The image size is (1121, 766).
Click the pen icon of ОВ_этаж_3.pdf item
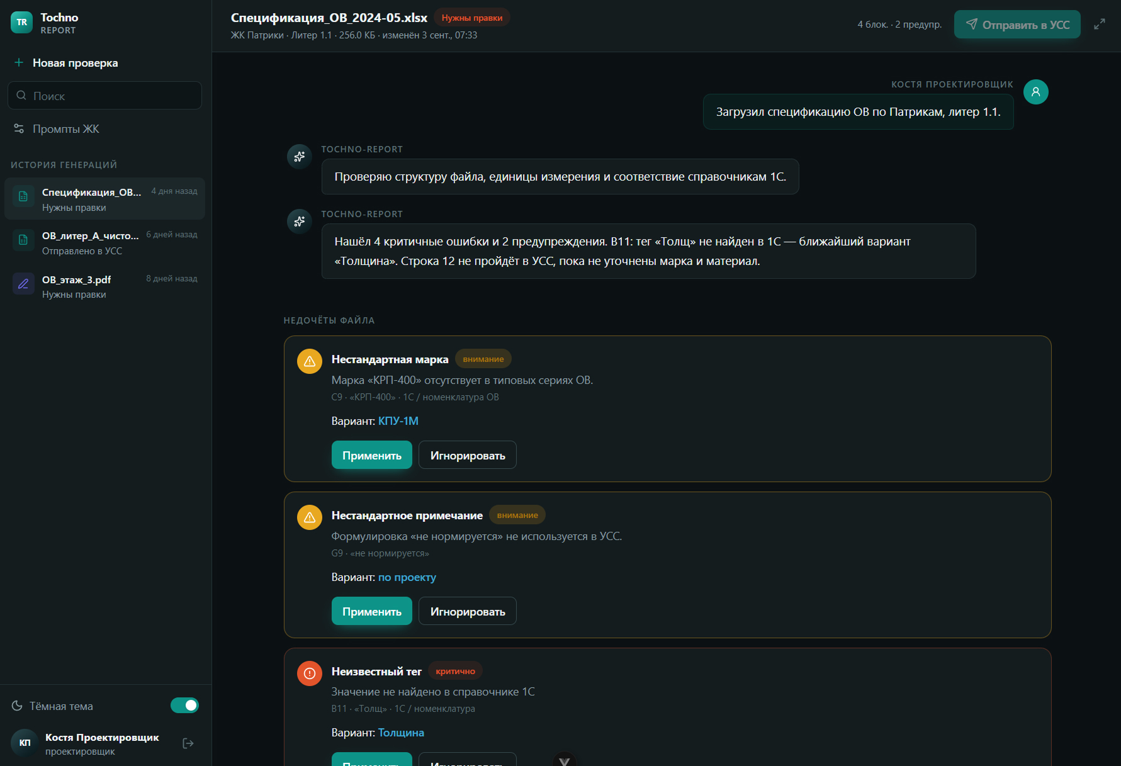click(x=23, y=284)
